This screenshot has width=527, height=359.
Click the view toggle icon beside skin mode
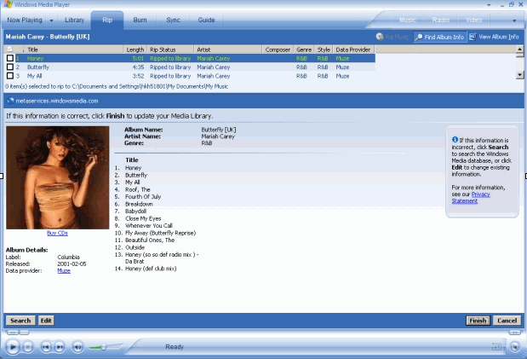click(x=496, y=346)
